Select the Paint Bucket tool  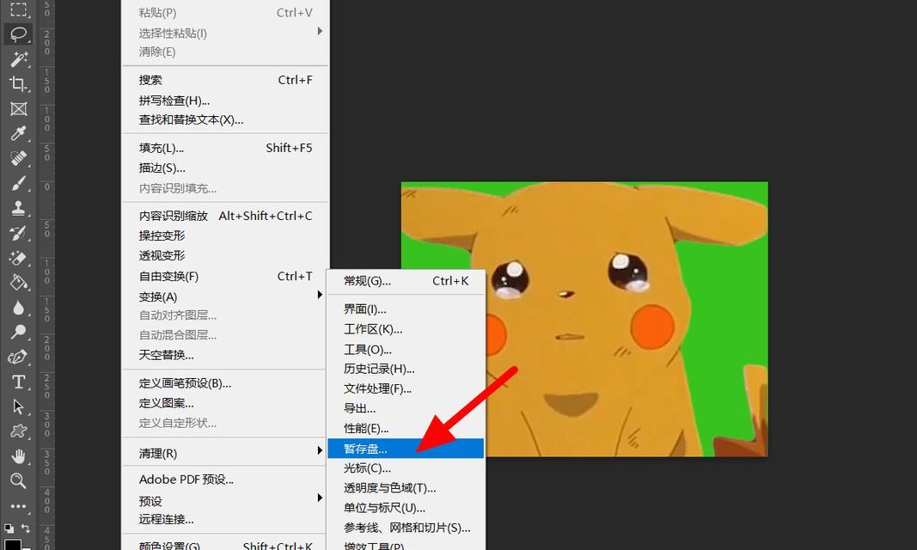point(18,283)
